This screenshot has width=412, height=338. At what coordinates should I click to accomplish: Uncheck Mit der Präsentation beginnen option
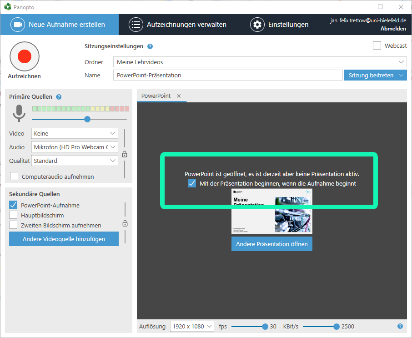[192, 183]
